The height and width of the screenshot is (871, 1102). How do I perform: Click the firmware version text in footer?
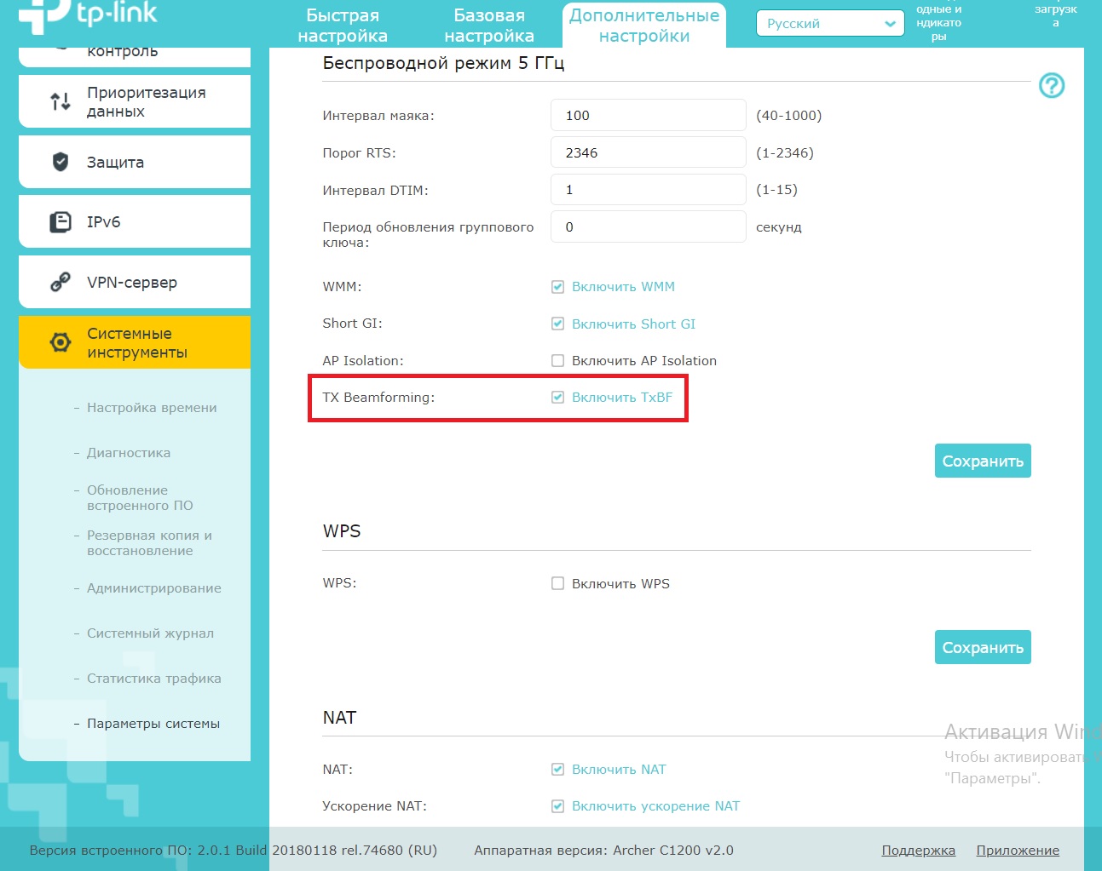[x=233, y=851]
